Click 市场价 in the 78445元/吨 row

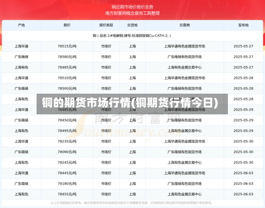click(x=106, y=173)
